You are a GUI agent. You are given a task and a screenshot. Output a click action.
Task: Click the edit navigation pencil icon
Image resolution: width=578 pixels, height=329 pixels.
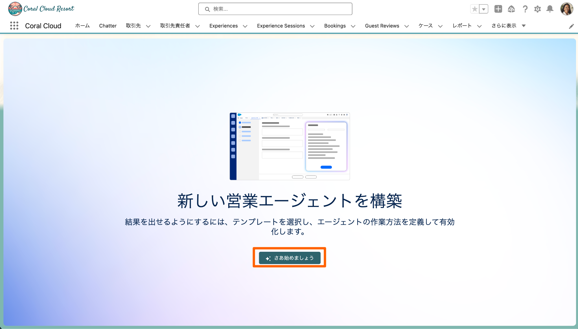click(571, 26)
